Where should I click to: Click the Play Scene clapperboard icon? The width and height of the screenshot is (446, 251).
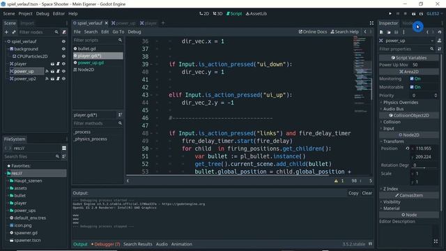[413, 14]
